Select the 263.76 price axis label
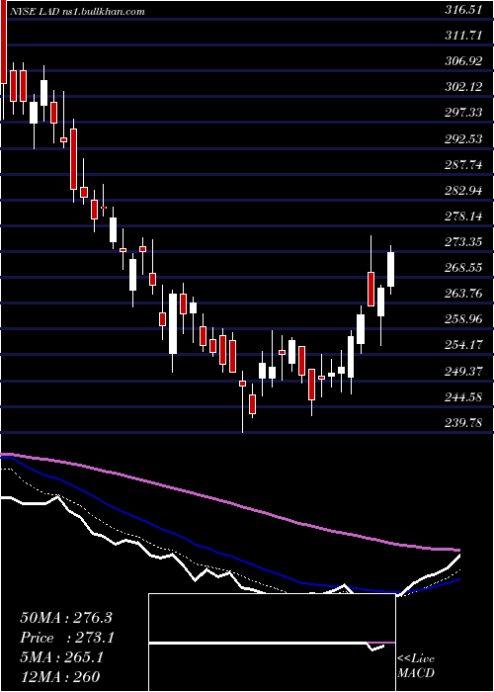This screenshot has height=692, width=494. (x=463, y=294)
